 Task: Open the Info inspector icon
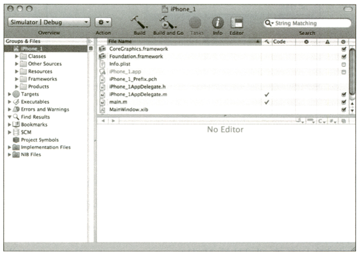(x=217, y=23)
